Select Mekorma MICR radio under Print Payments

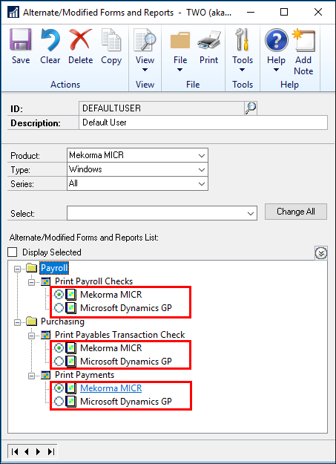[59, 388]
